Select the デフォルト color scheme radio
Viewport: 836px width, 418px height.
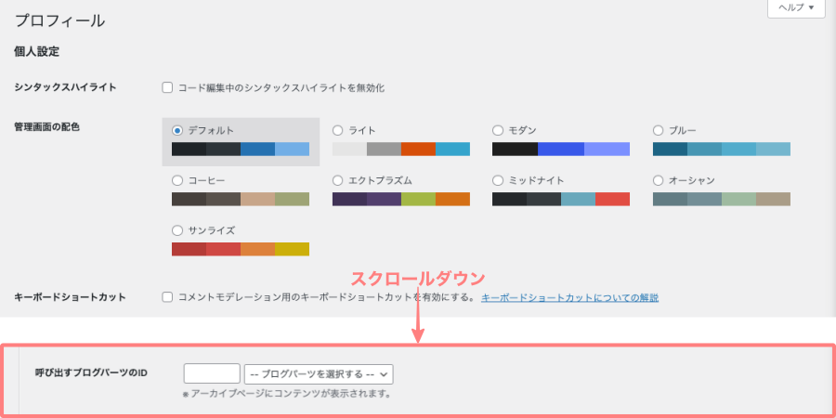pos(177,130)
